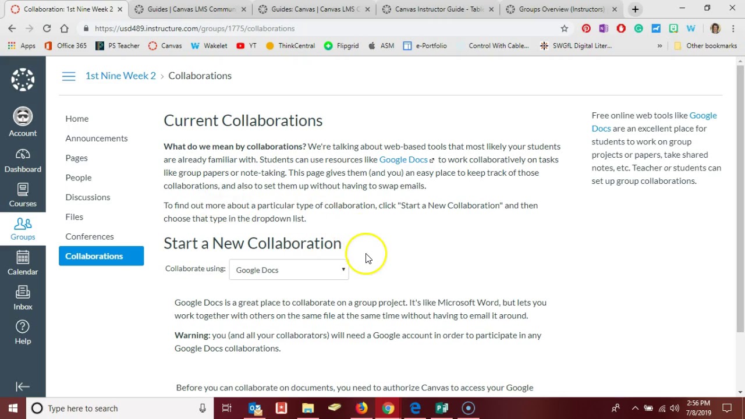Bookmark this page with the star icon

click(564, 28)
